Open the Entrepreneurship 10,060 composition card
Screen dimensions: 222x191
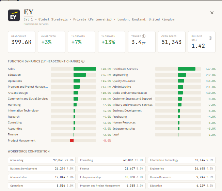coord(112,177)
